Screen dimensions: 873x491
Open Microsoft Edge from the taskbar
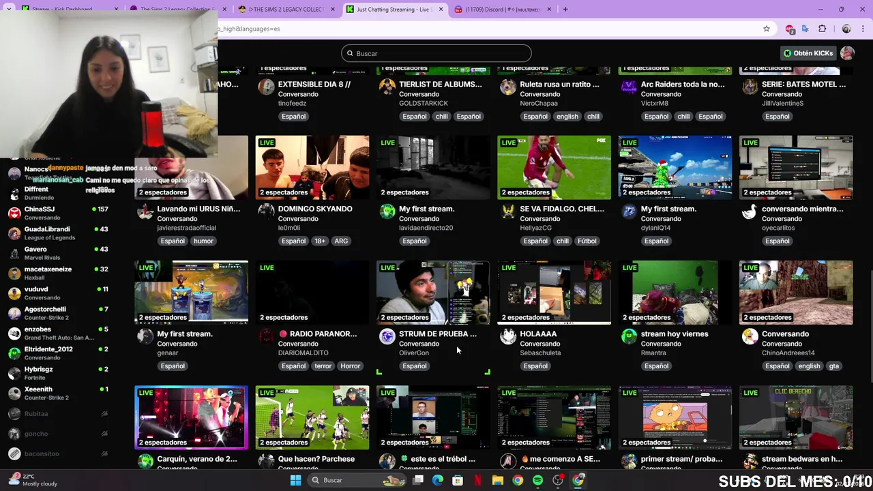pos(438,480)
